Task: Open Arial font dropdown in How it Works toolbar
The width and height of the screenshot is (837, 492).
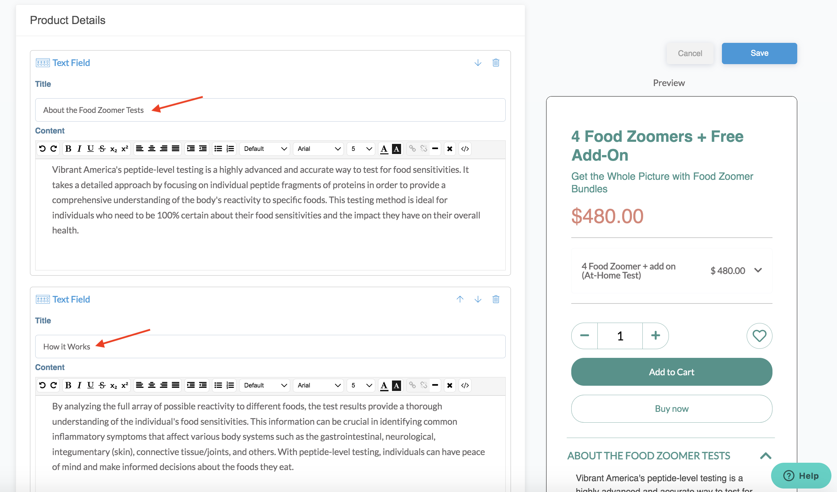Action: point(318,385)
